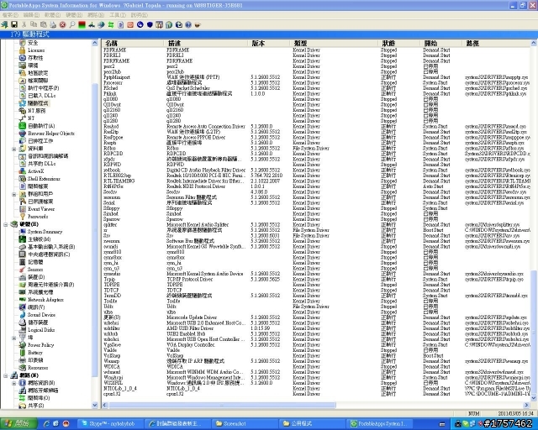Open Shell Extensions tree item

(x=44, y=179)
